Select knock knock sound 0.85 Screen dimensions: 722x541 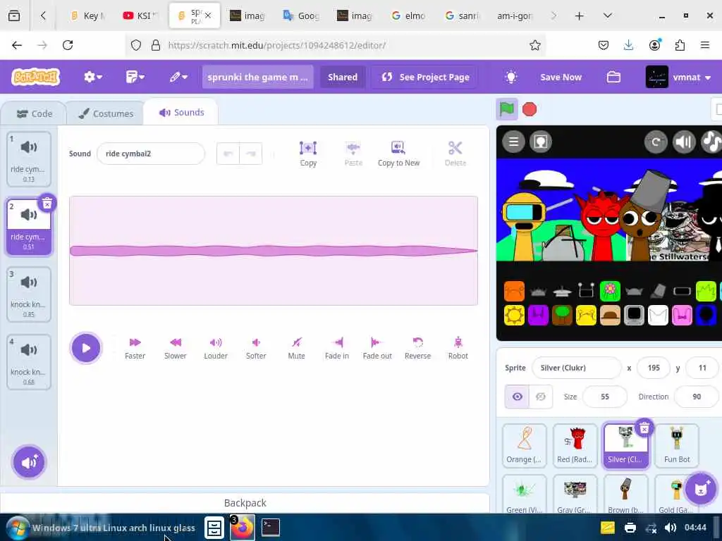(x=28, y=294)
